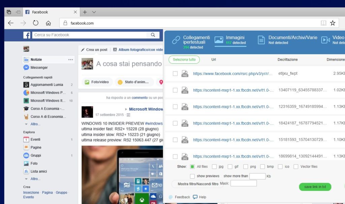Open the post author's profile thumbnail
The width and height of the screenshot is (345, 204).
[87, 112]
